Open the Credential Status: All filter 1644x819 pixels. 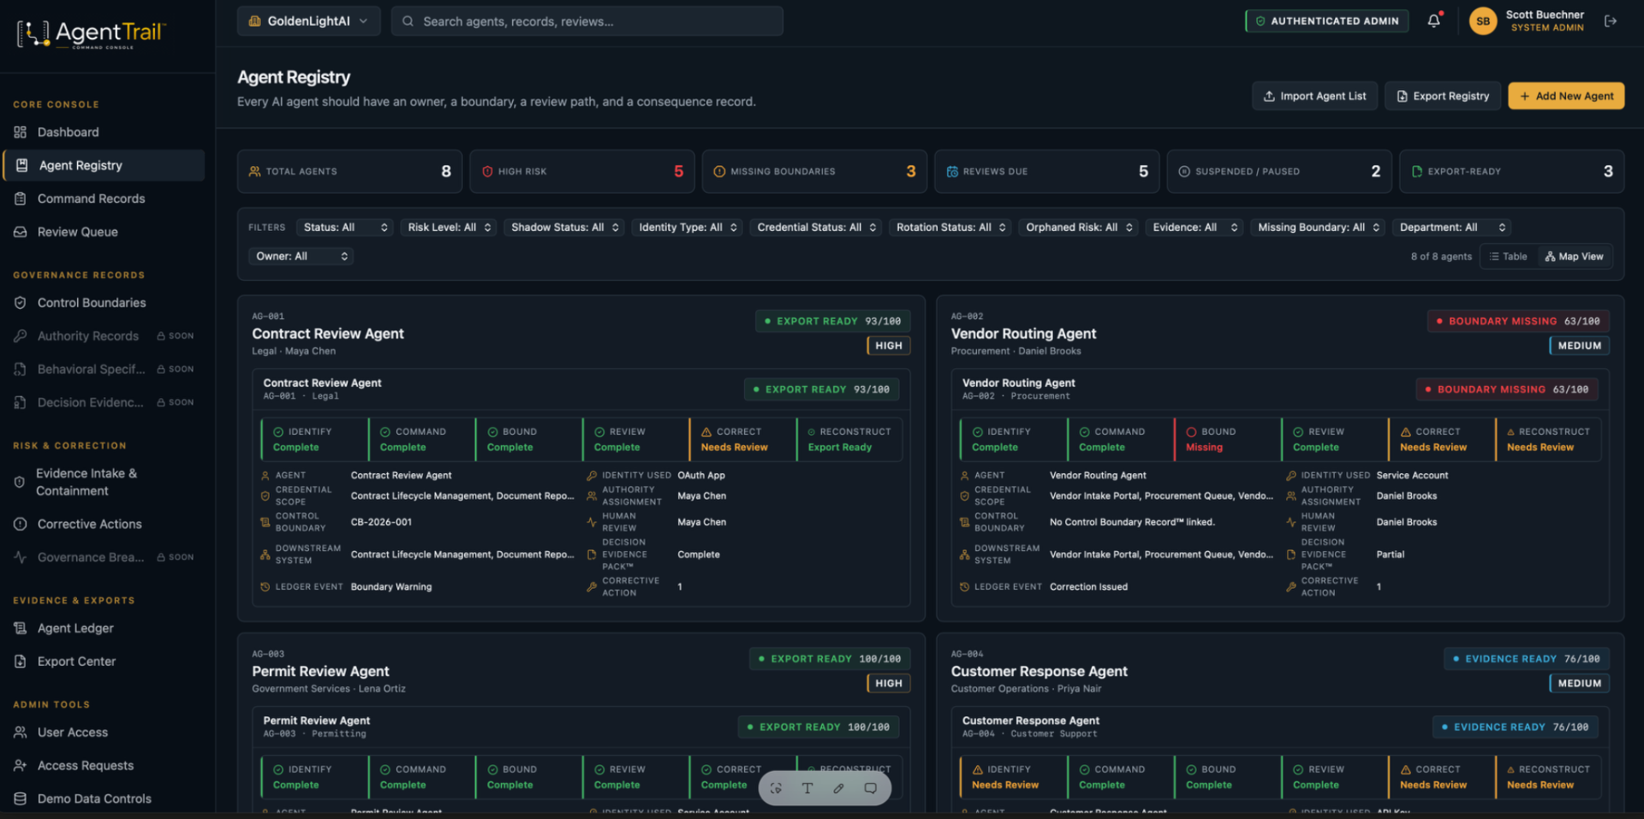(x=816, y=228)
